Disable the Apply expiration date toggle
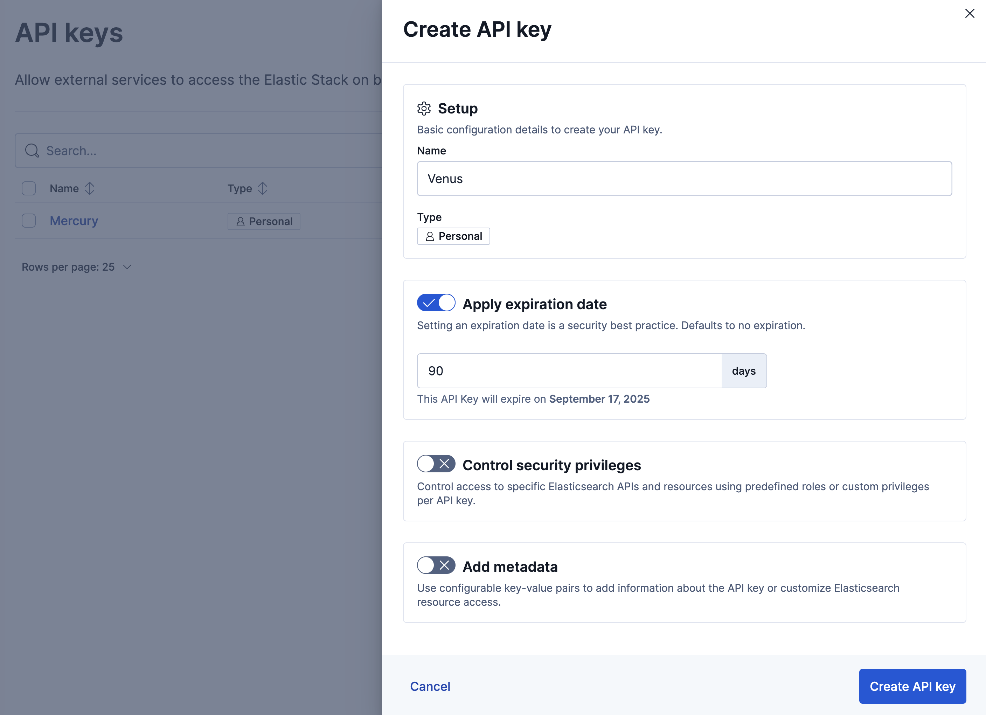The width and height of the screenshot is (986, 715). 436,303
